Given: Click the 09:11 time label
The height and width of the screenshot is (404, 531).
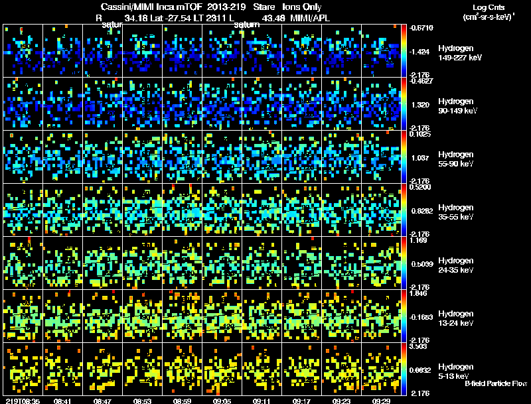Looking at the screenshot, I should (x=262, y=401).
